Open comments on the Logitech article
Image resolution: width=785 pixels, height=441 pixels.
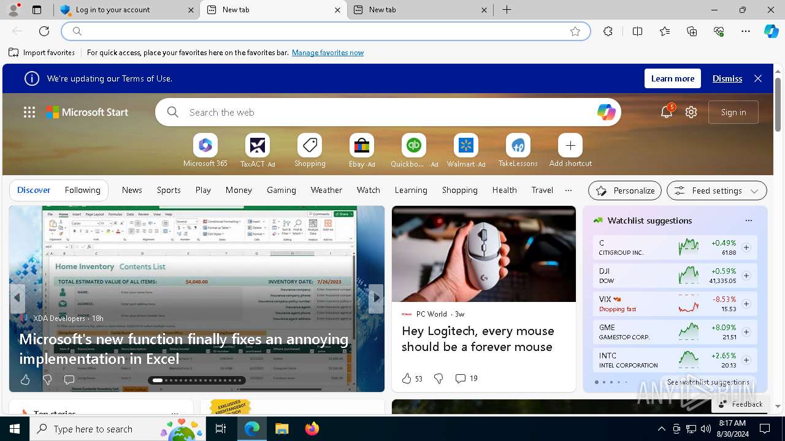click(466, 379)
